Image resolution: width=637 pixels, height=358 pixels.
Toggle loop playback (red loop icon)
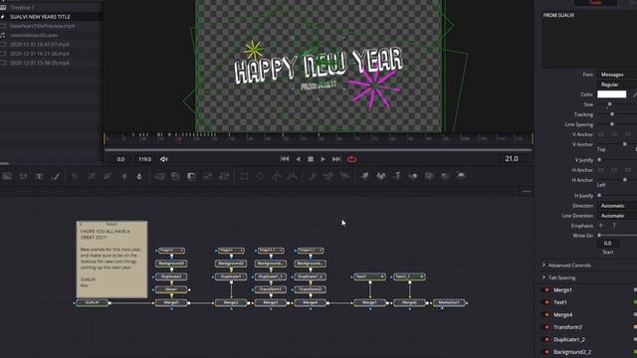point(351,159)
